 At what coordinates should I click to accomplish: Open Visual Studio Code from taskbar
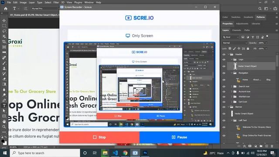[115, 153]
